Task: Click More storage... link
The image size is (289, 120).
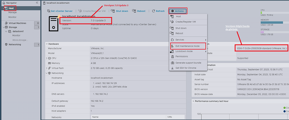Action: (x=20, y=40)
